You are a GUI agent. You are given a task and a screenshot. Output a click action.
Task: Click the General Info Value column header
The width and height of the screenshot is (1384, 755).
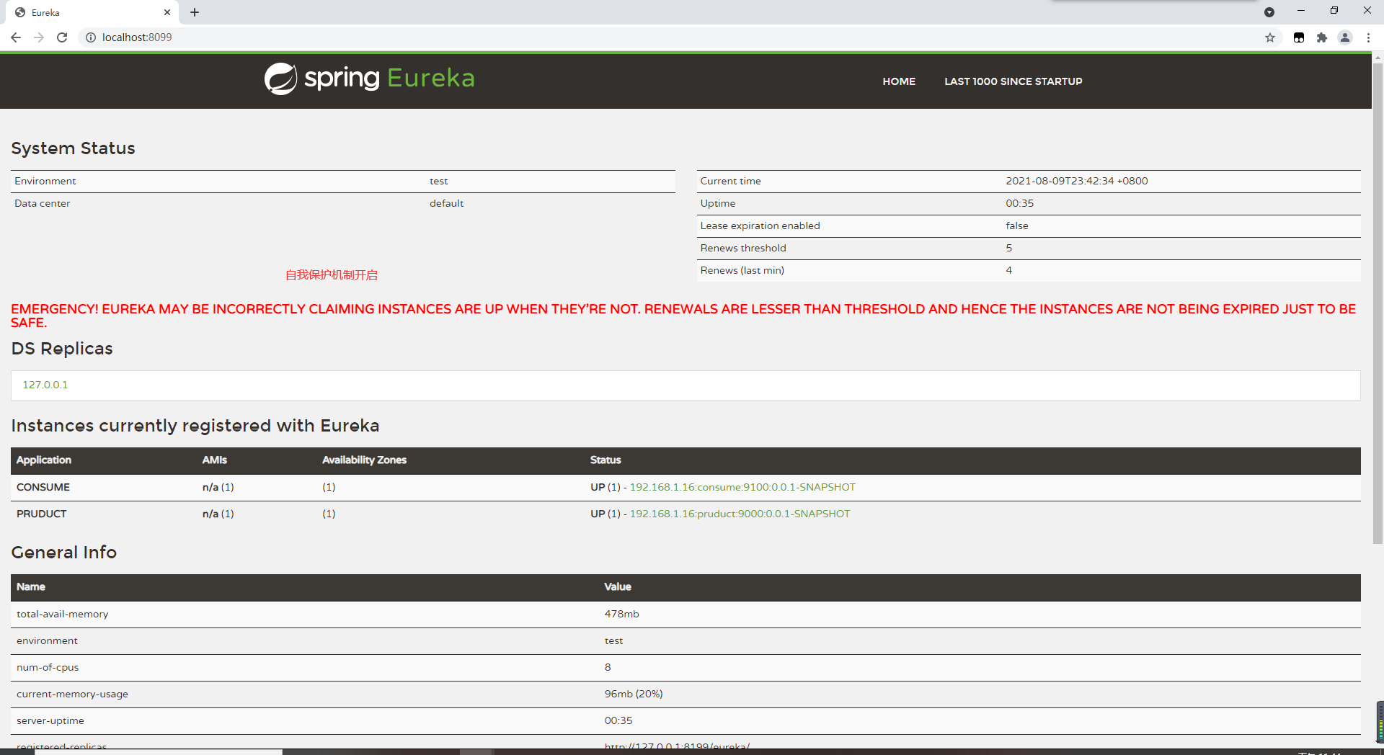click(618, 586)
